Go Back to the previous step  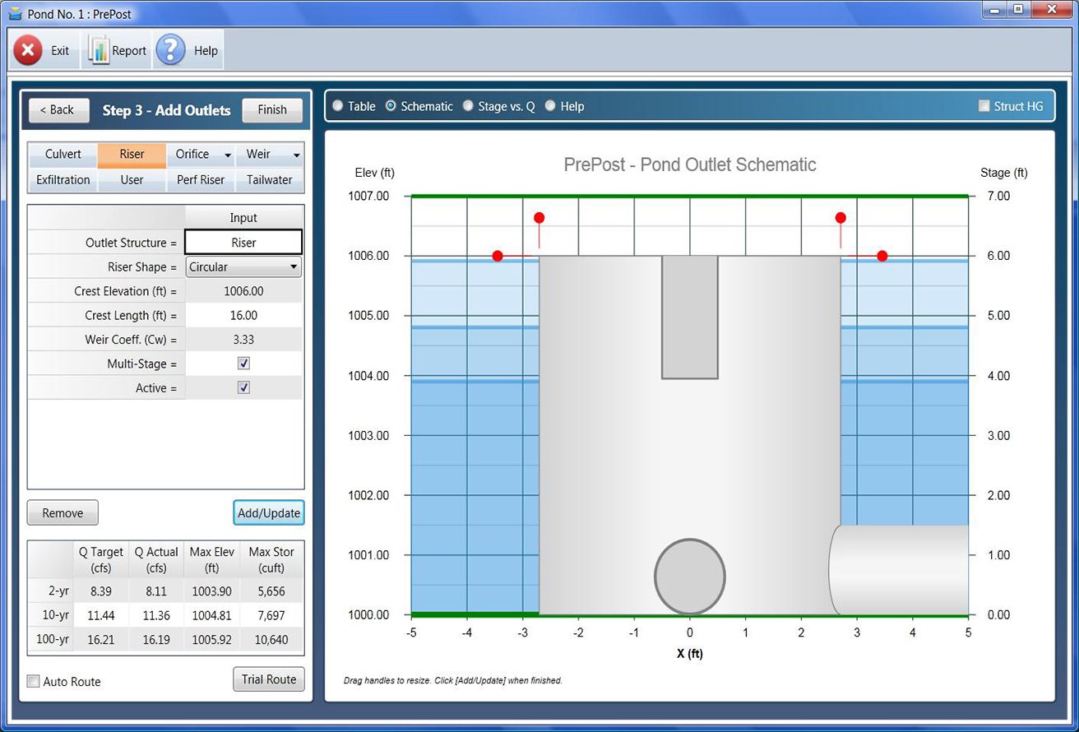coord(58,109)
